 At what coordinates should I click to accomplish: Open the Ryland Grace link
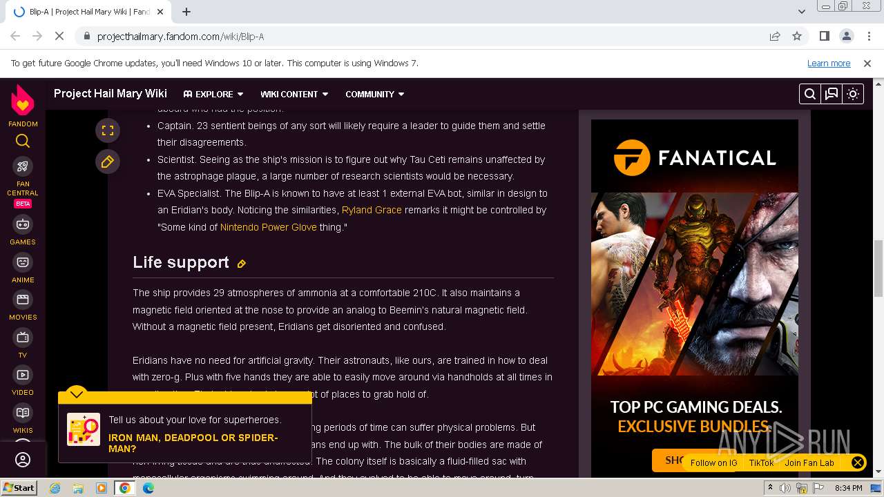pos(372,210)
